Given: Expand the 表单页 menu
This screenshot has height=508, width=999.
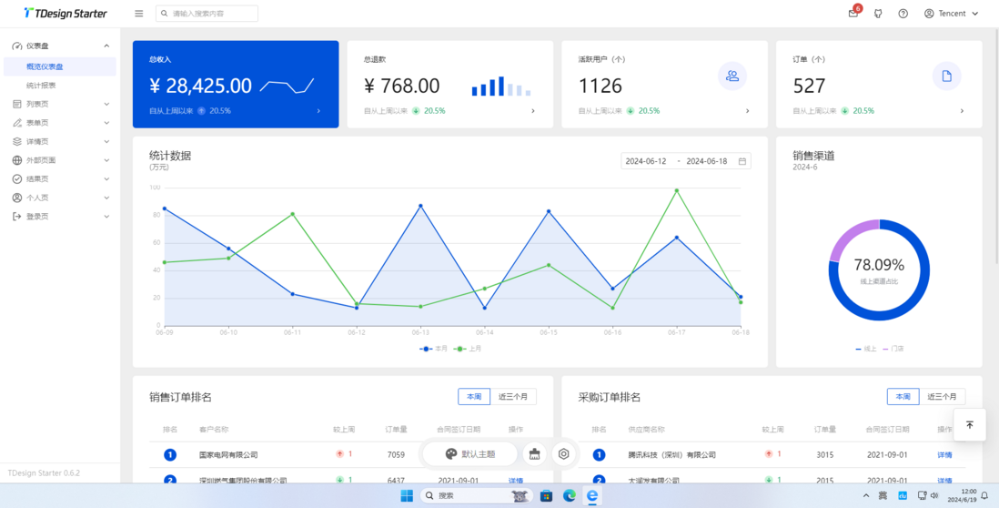Looking at the screenshot, I should pos(60,122).
